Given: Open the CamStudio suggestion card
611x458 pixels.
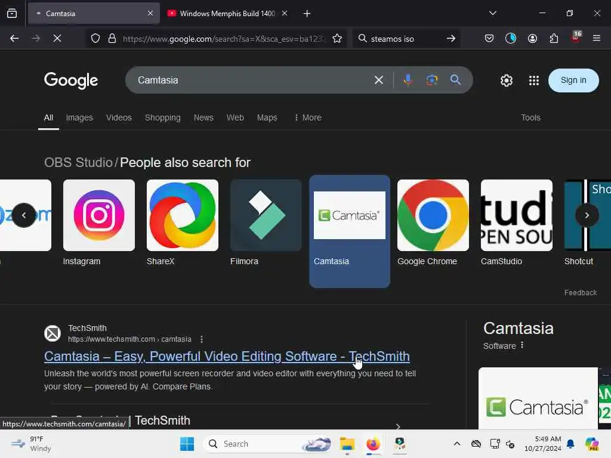Looking at the screenshot, I should (516, 223).
